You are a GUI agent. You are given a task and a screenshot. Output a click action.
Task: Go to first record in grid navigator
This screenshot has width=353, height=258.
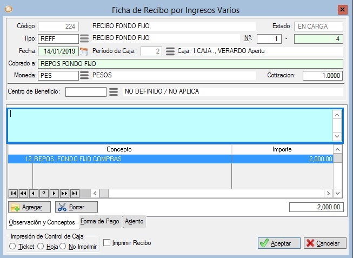point(14,193)
